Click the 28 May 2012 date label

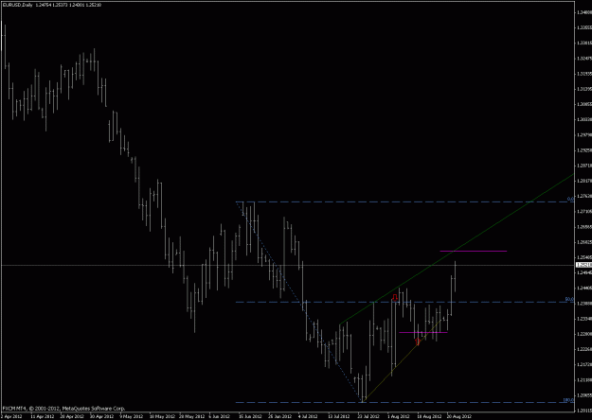pyautogui.click(x=191, y=416)
